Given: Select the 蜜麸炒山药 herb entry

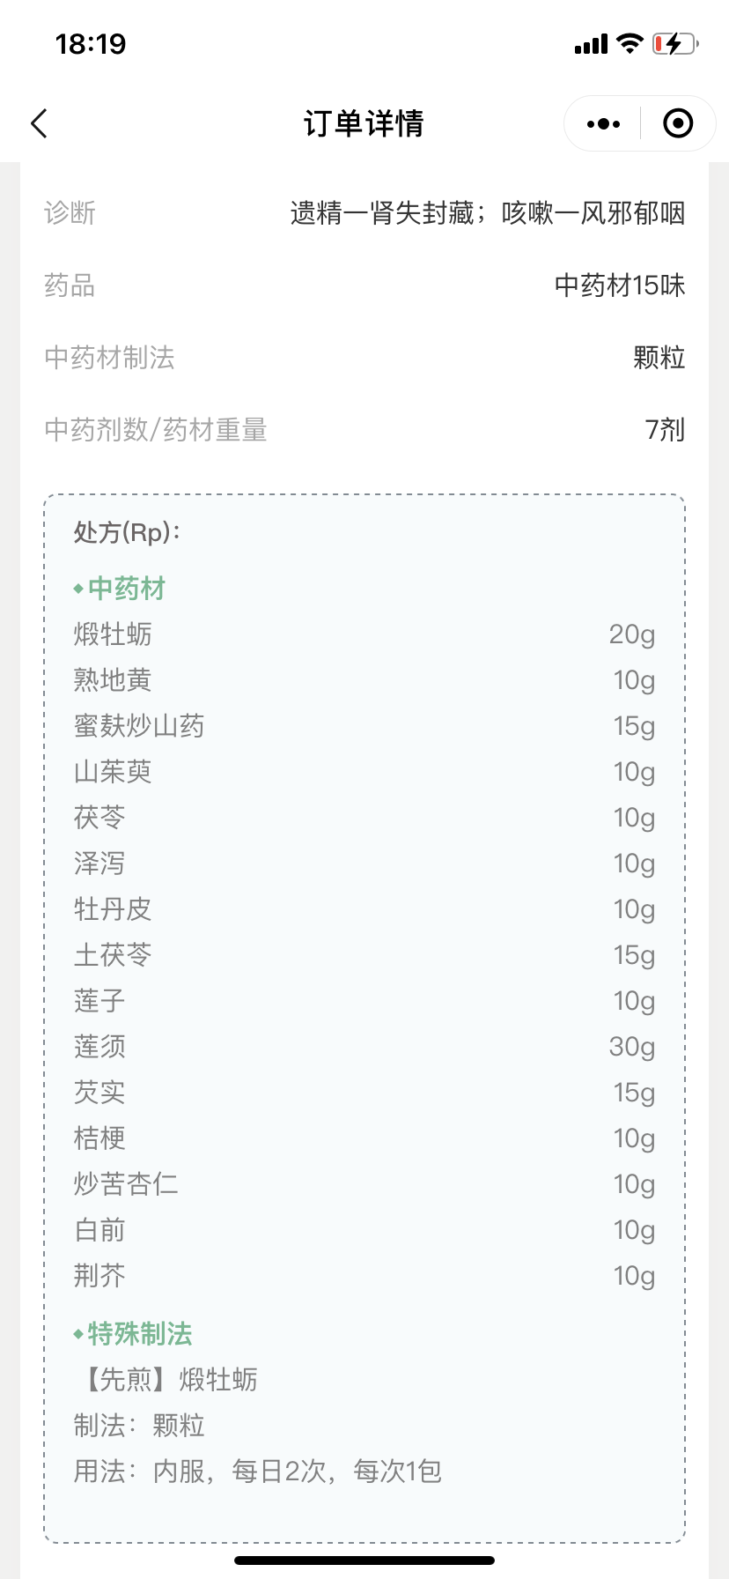Looking at the screenshot, I should click(139, 726).
